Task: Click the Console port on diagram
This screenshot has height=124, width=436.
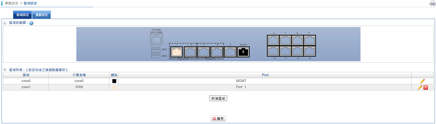Action: pos(156,40)
